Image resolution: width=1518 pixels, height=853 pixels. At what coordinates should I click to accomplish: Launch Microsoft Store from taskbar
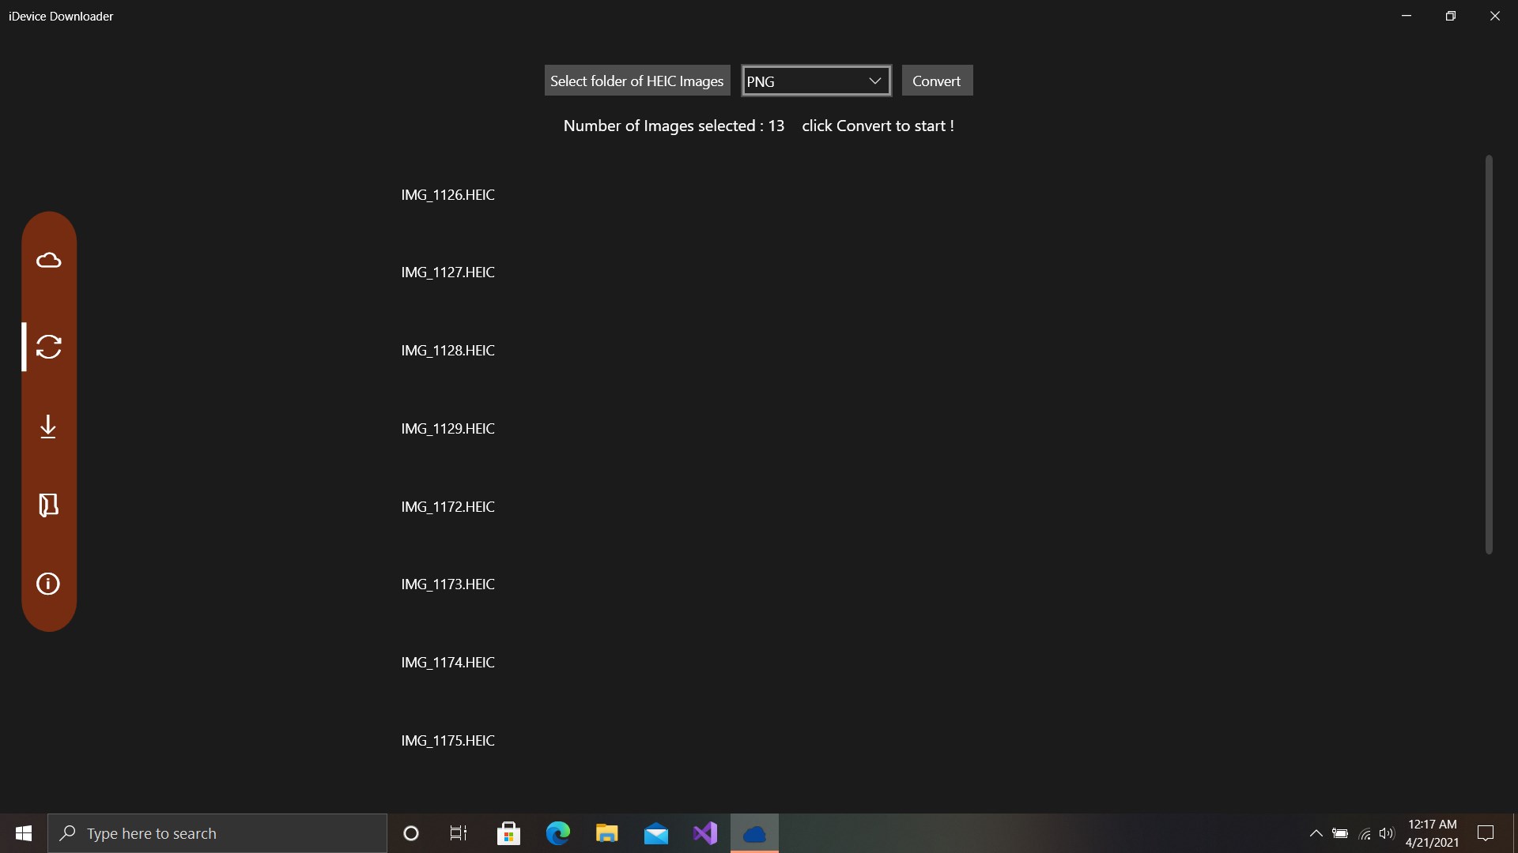(508, 833)
